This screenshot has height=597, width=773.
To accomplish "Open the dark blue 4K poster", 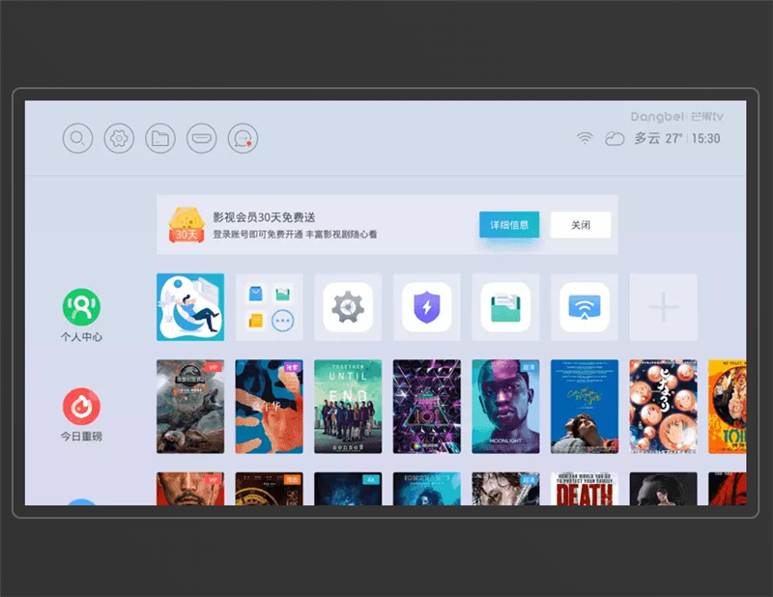I will (348, 489).
